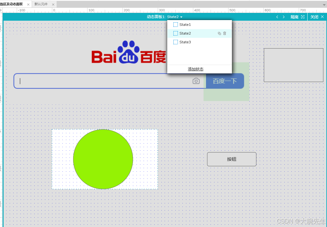
Task: Switch to the 默认元件 tab
Action: pyautogui.click(x=41, y=4)
